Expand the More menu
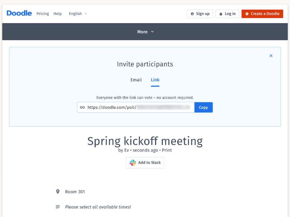 tap(145, 32)
